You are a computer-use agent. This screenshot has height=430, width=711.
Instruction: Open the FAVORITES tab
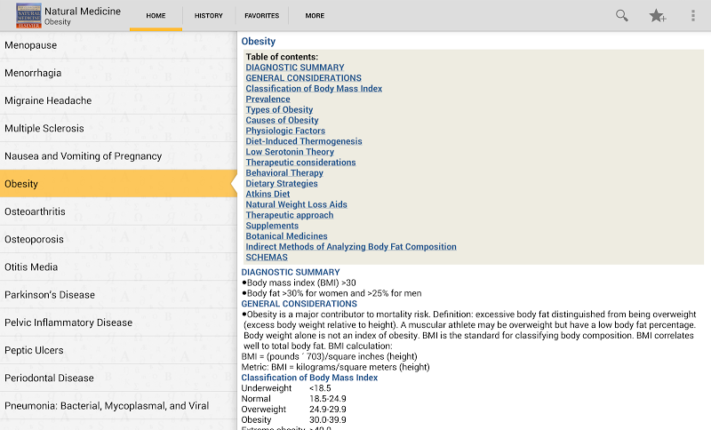click(261, 15)
